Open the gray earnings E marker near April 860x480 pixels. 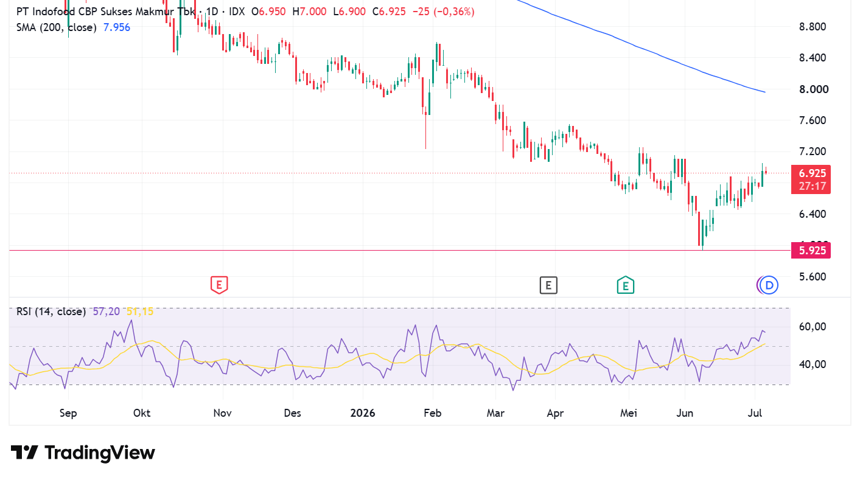[548, 285]
